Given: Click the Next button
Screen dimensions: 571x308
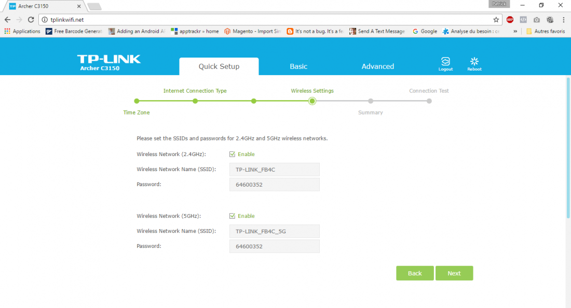Looking at the screenshot, I should pos(454,273).
